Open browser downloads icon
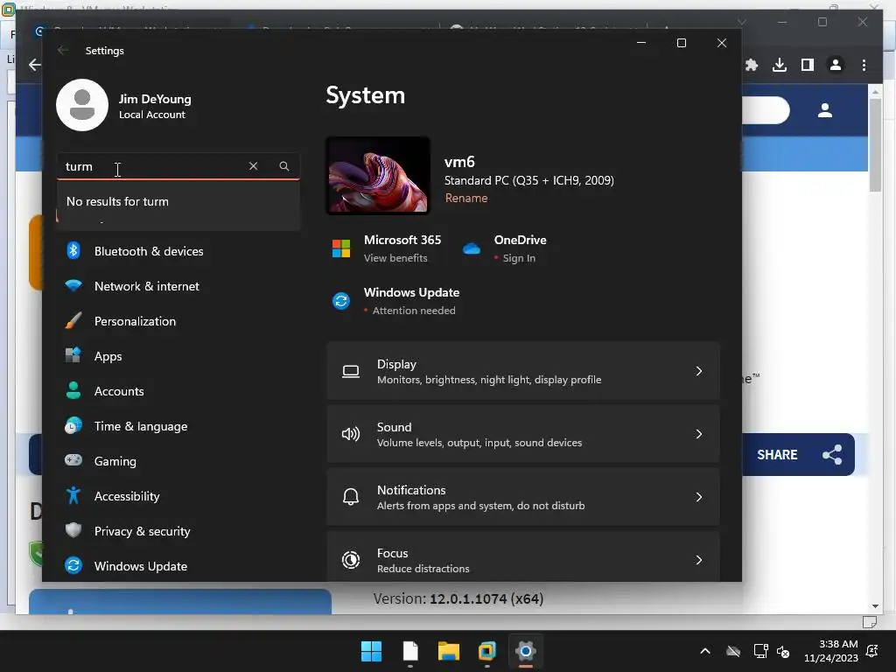Viewport: 896px width, 672px height. (780, 65)
